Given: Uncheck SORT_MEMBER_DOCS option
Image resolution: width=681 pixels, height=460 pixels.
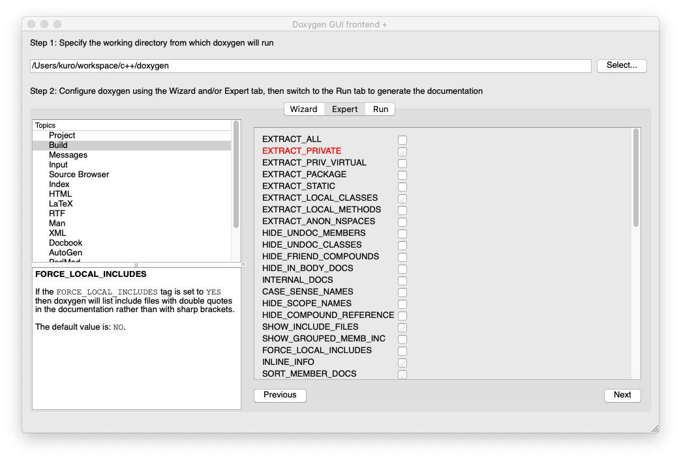Looking at the screenshot, I should [402, 374].
